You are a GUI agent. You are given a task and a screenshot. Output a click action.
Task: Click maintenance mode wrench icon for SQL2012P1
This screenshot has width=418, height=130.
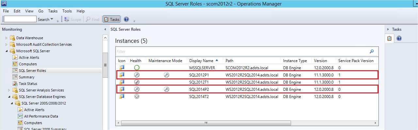tap(166, 75)
